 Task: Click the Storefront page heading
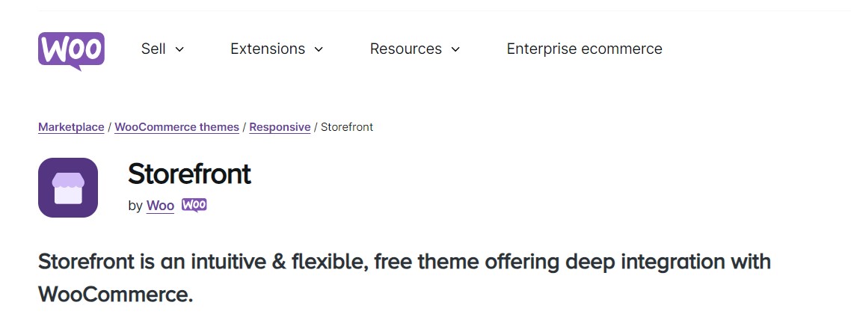(x=189, y=174)
